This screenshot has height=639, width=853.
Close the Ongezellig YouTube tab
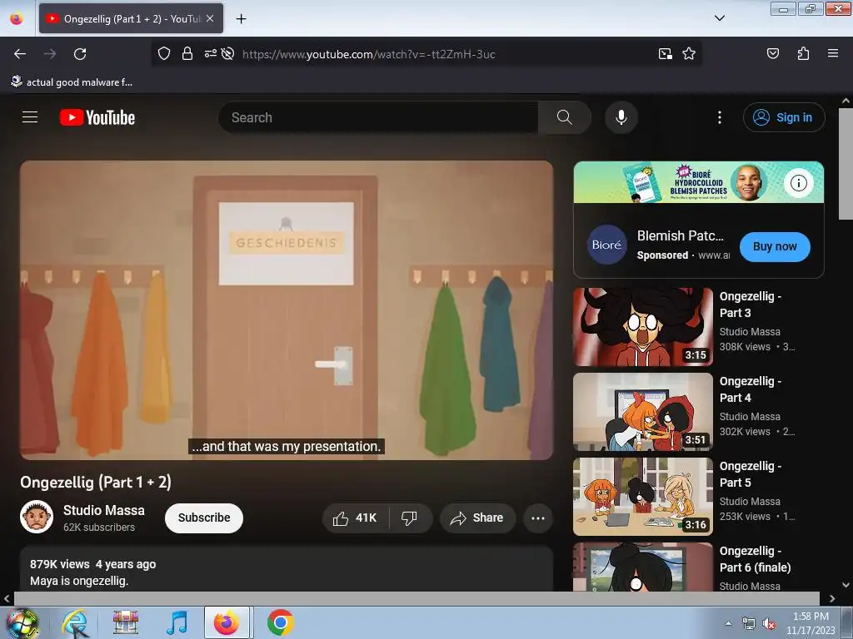(x=210, y=18)
